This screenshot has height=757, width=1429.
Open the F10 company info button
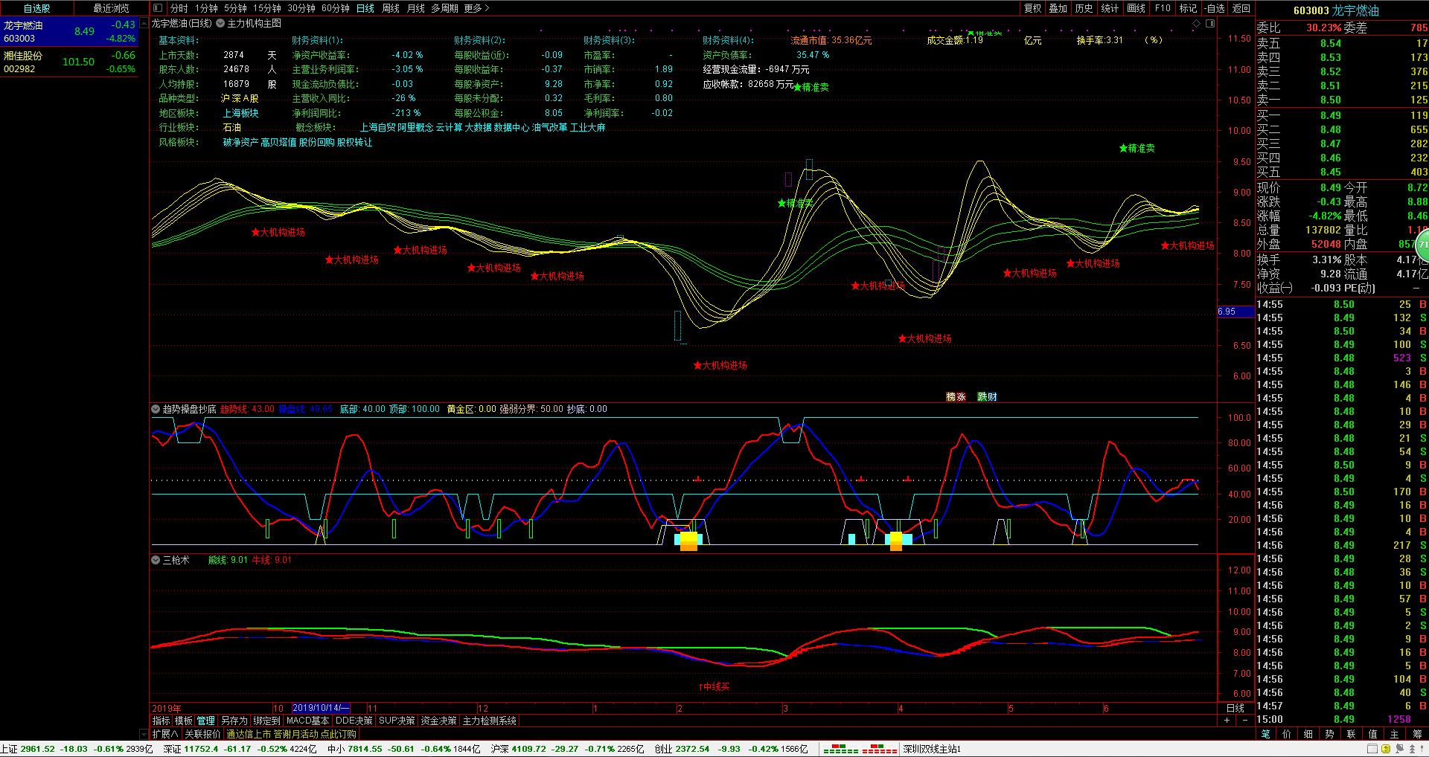[x=1162, y=8]
